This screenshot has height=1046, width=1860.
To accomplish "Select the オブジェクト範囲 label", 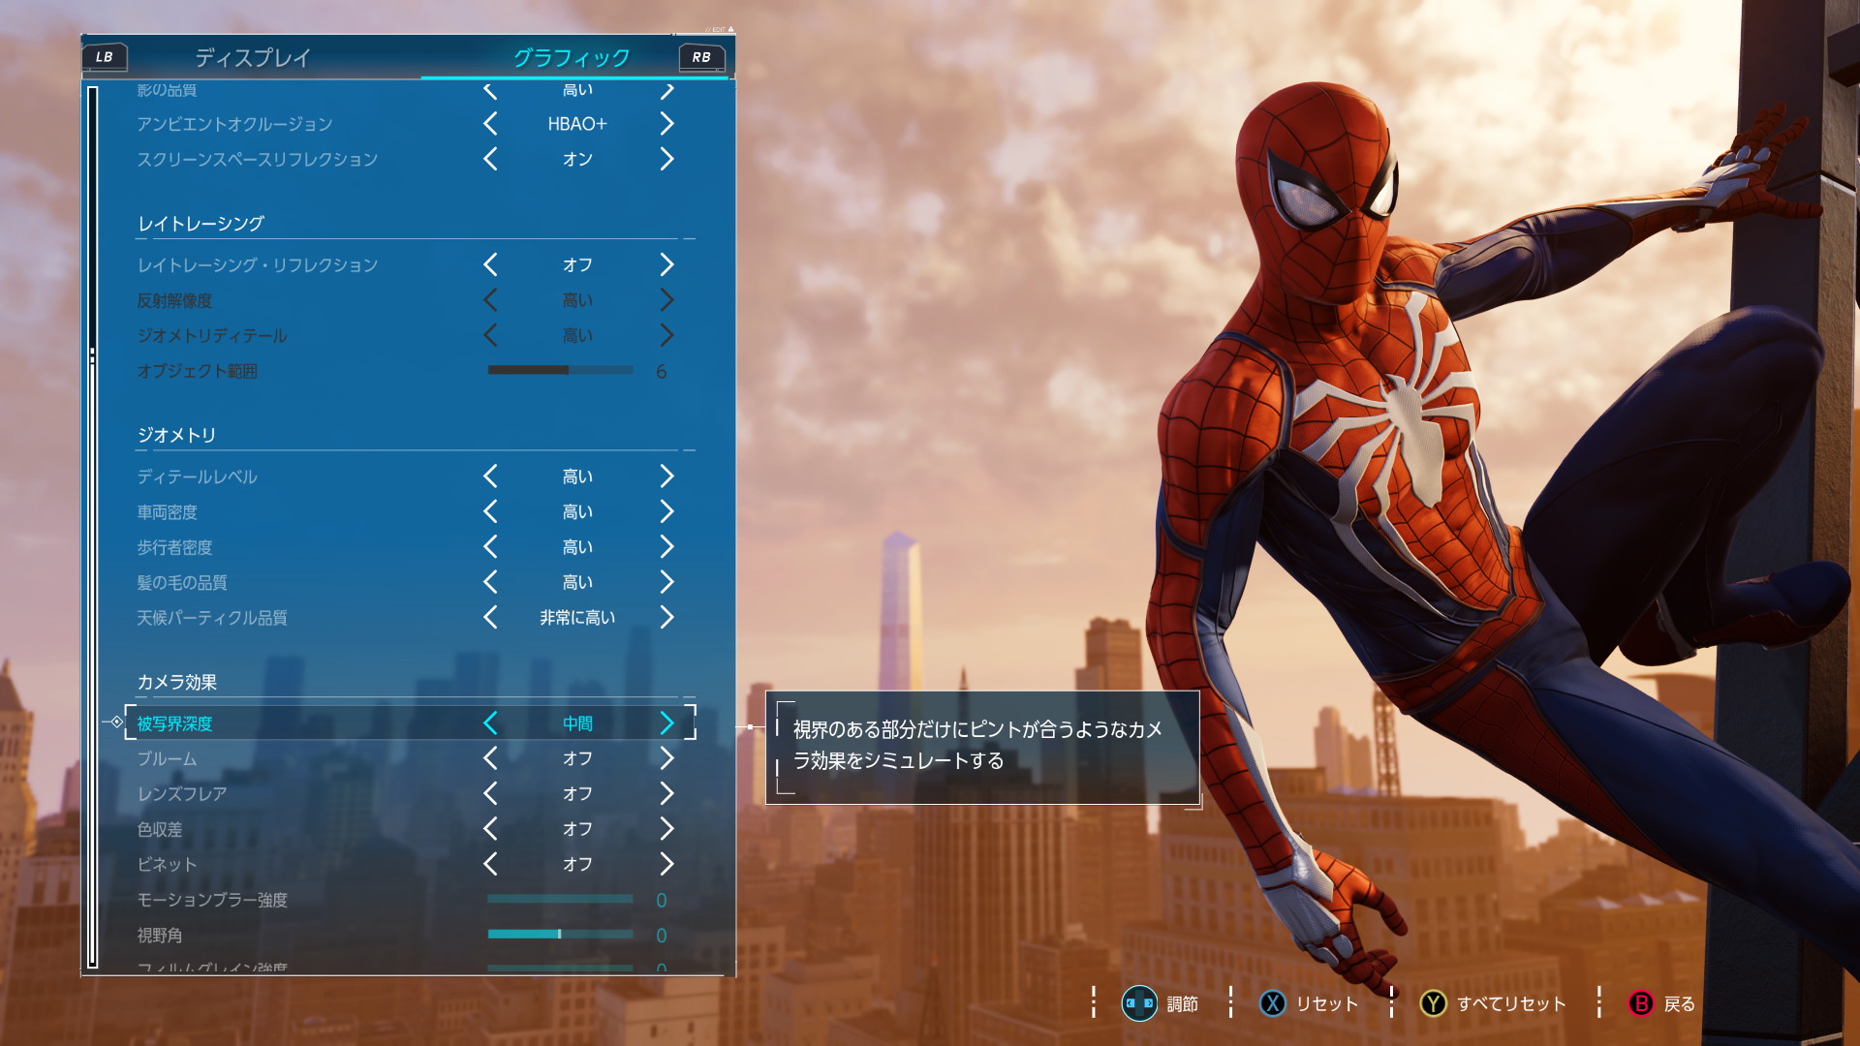I will [197, 371].
